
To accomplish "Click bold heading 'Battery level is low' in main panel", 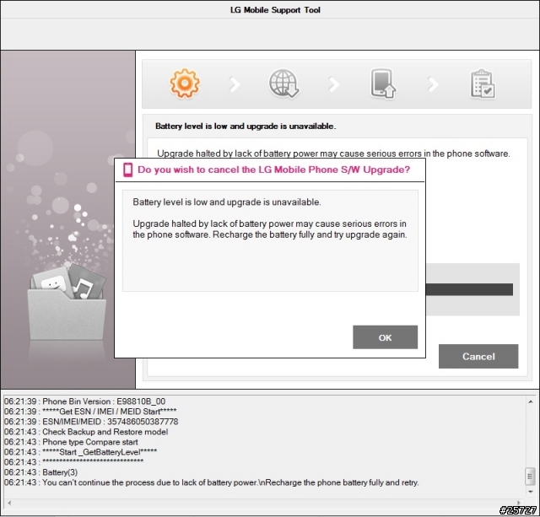I will coord(246,127).
